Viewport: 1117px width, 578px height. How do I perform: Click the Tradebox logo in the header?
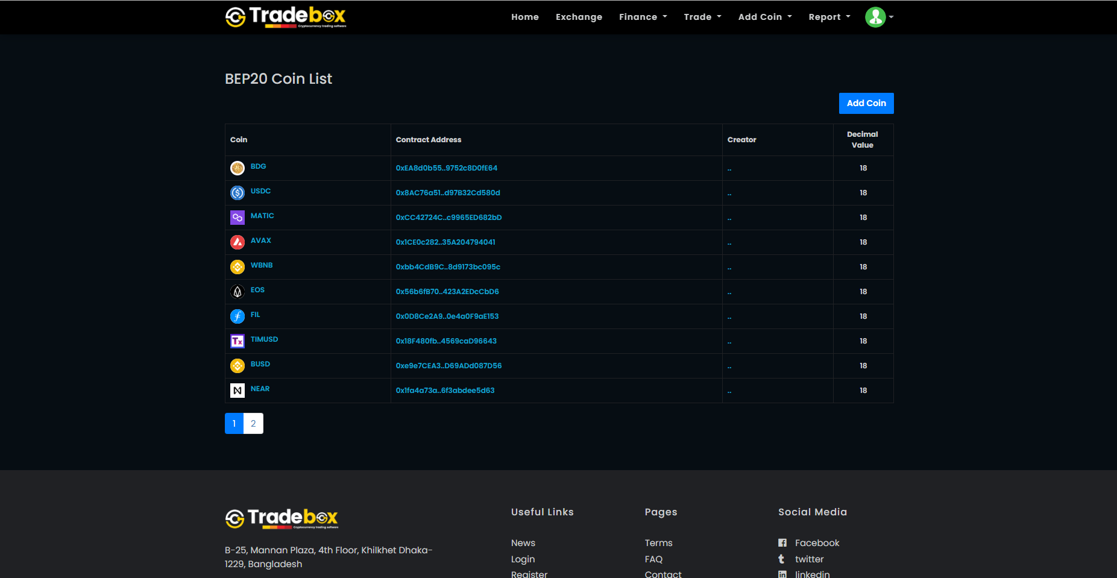286,17
